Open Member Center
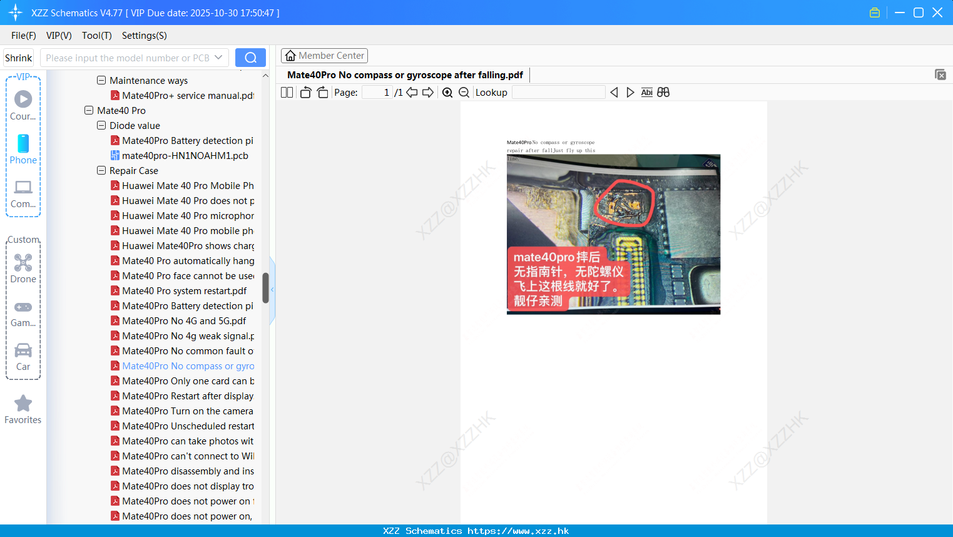 324,56
